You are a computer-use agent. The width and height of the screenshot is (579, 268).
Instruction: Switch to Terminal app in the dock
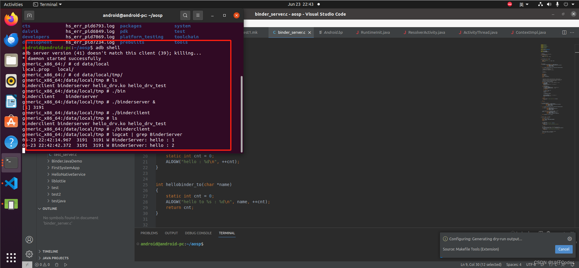pos(11,163)
